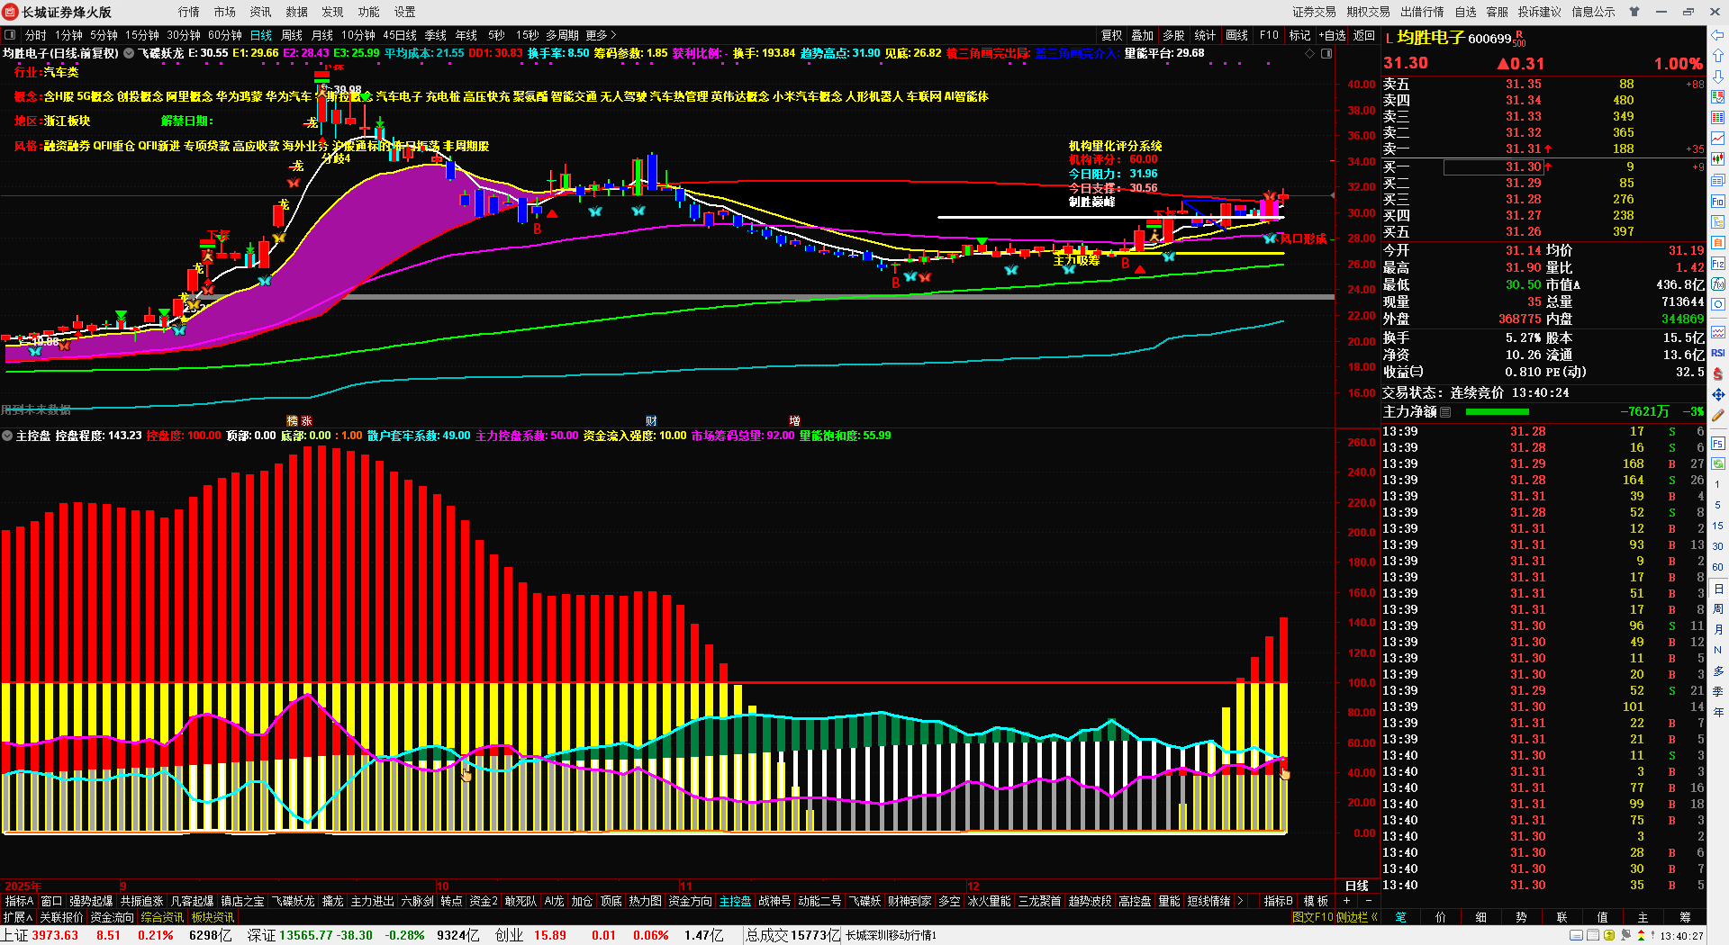Open the 指标B selector
Image resolution: width=1729 pixels, height=945 pixels.
[x=1278, y=901]
